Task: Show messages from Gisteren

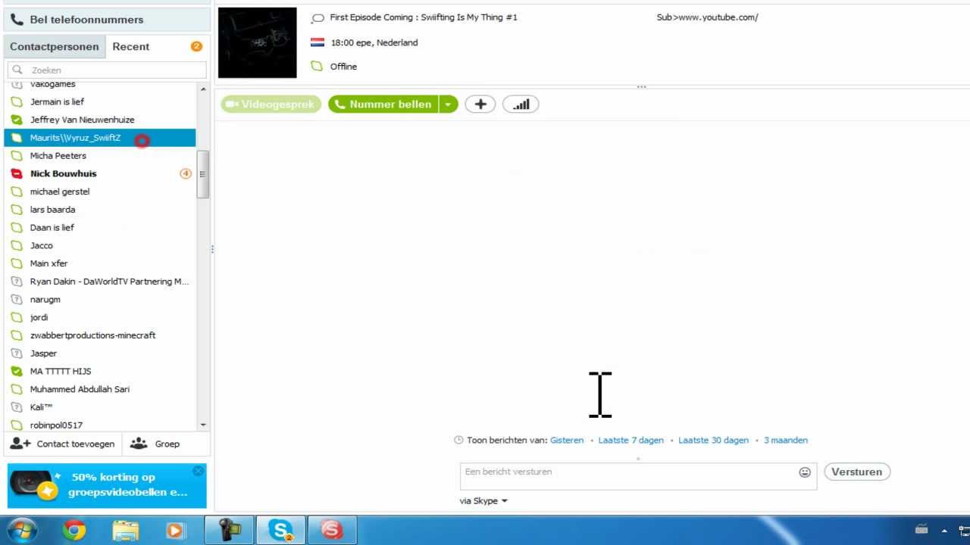Action: click(x=567, y=440)
